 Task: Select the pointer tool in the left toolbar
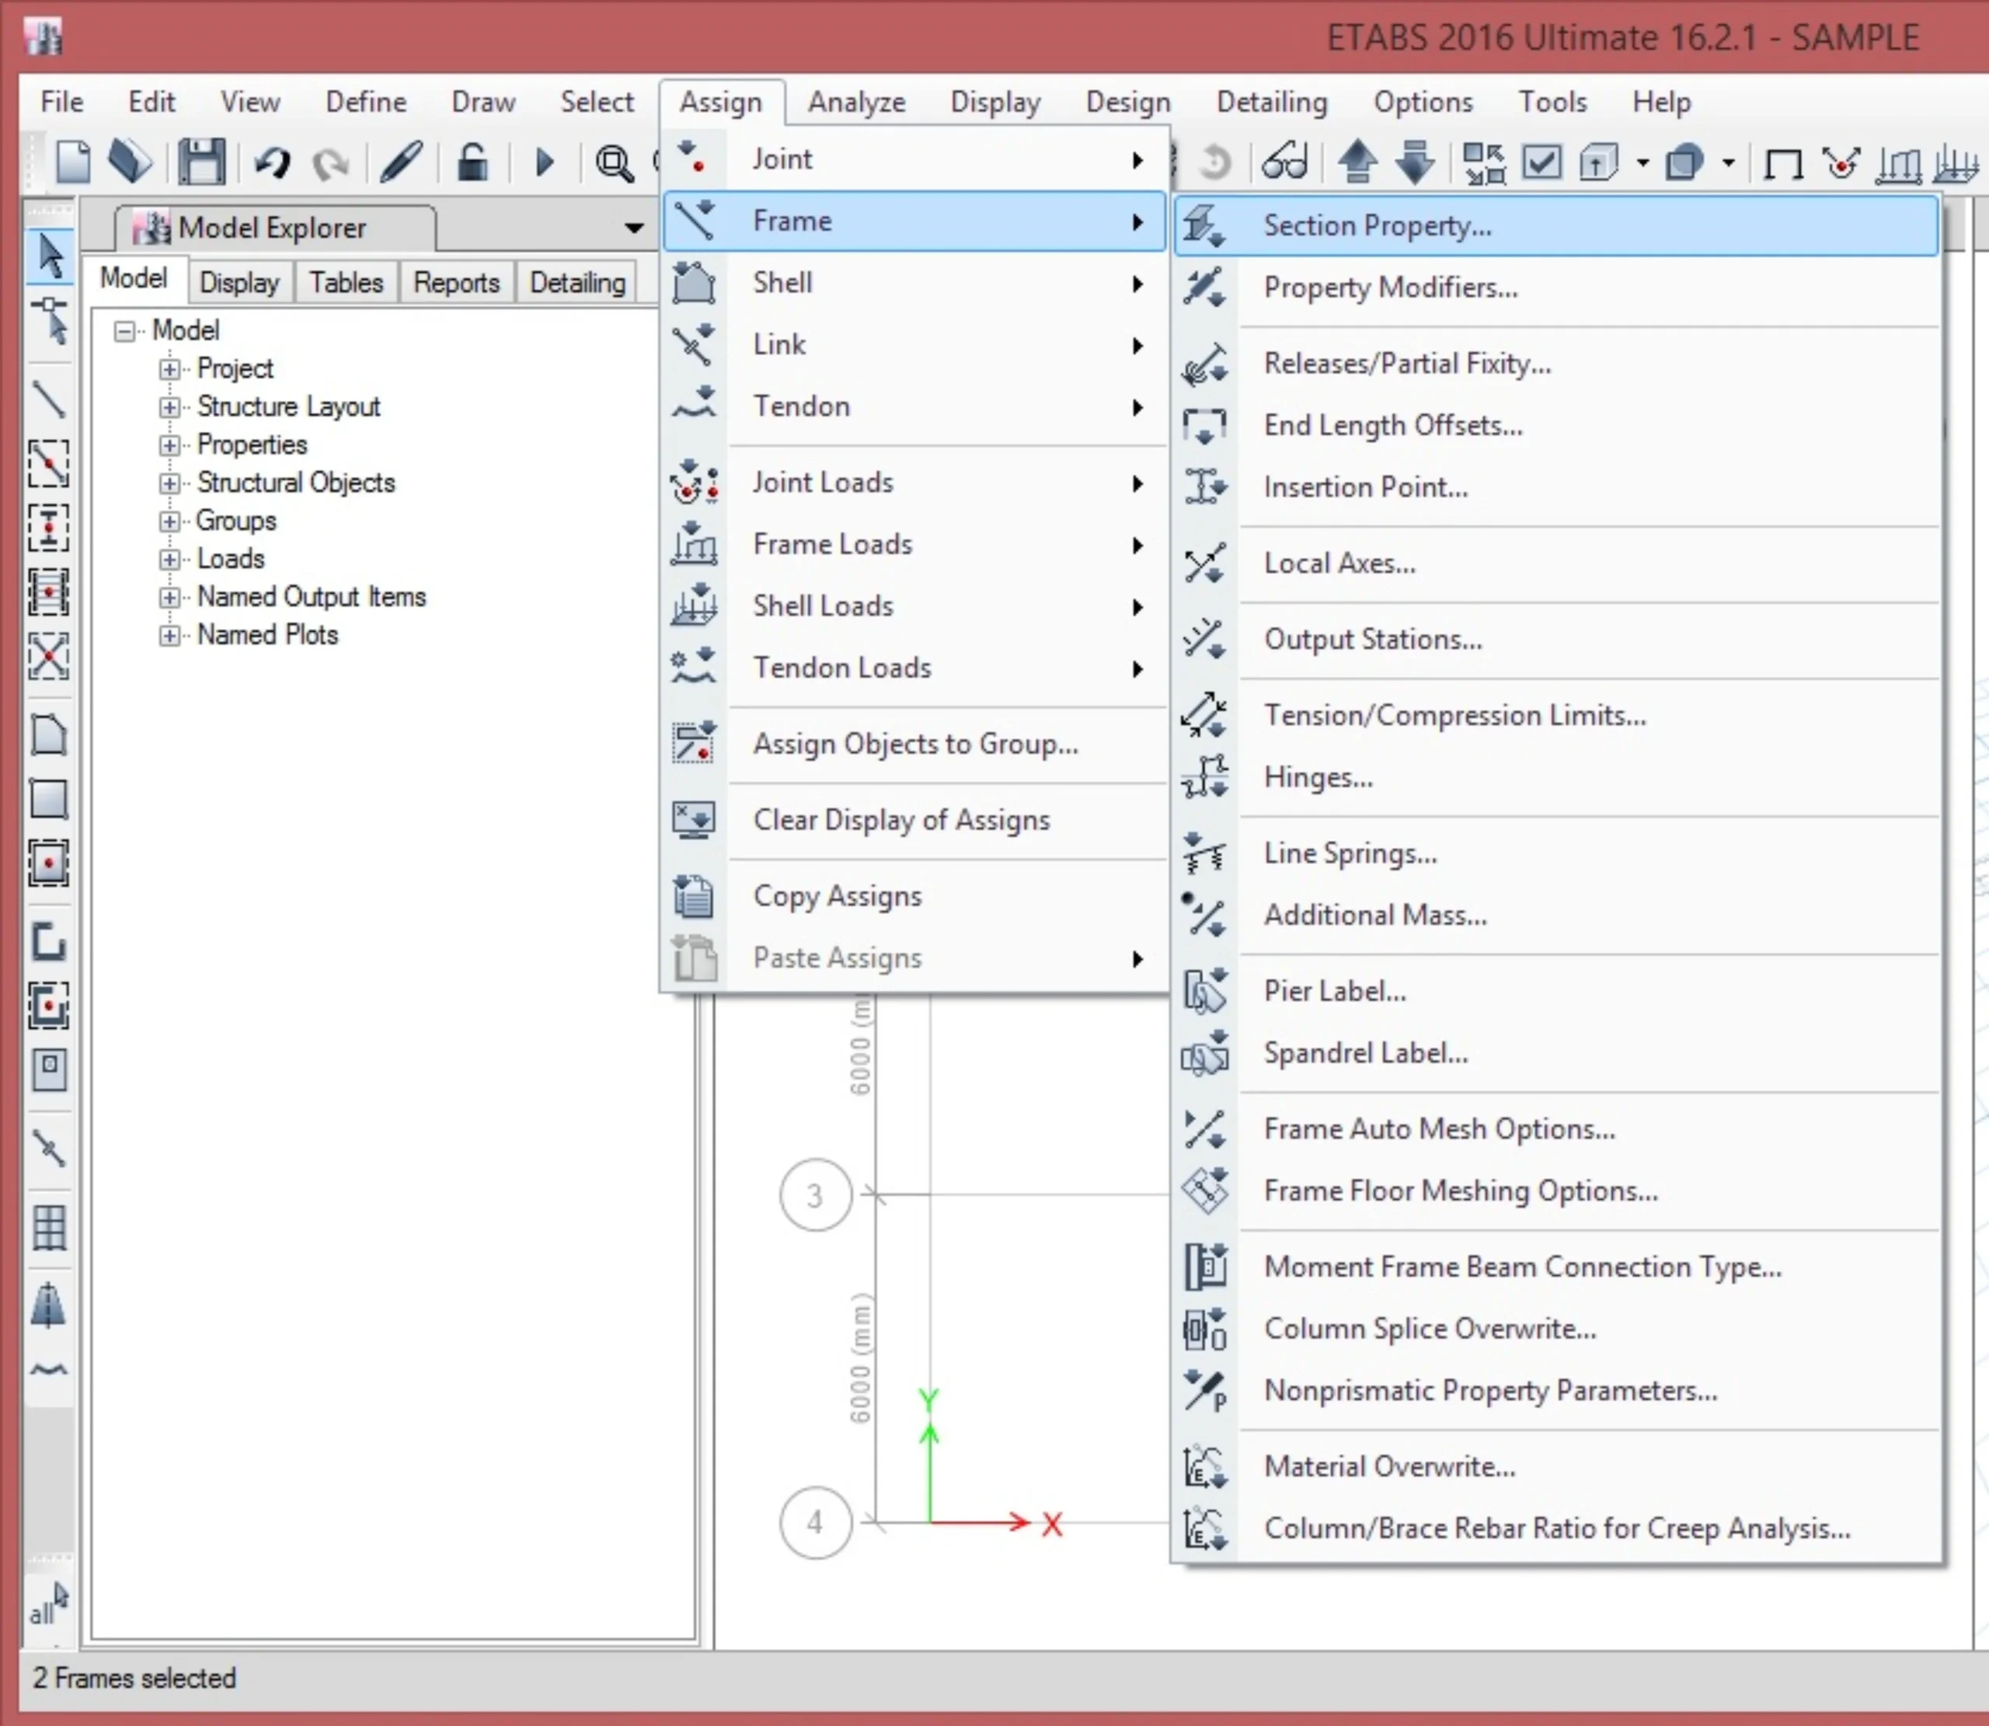point(49,256)
